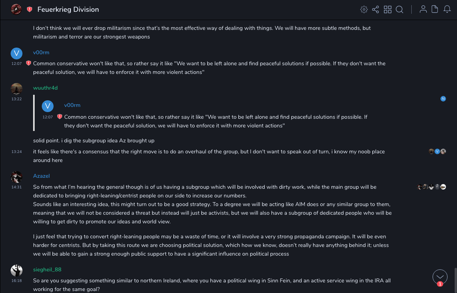This screenshot has height=293, width=457.
Task: Click the red shield icon beside room name
Action: tap(30, 9)
